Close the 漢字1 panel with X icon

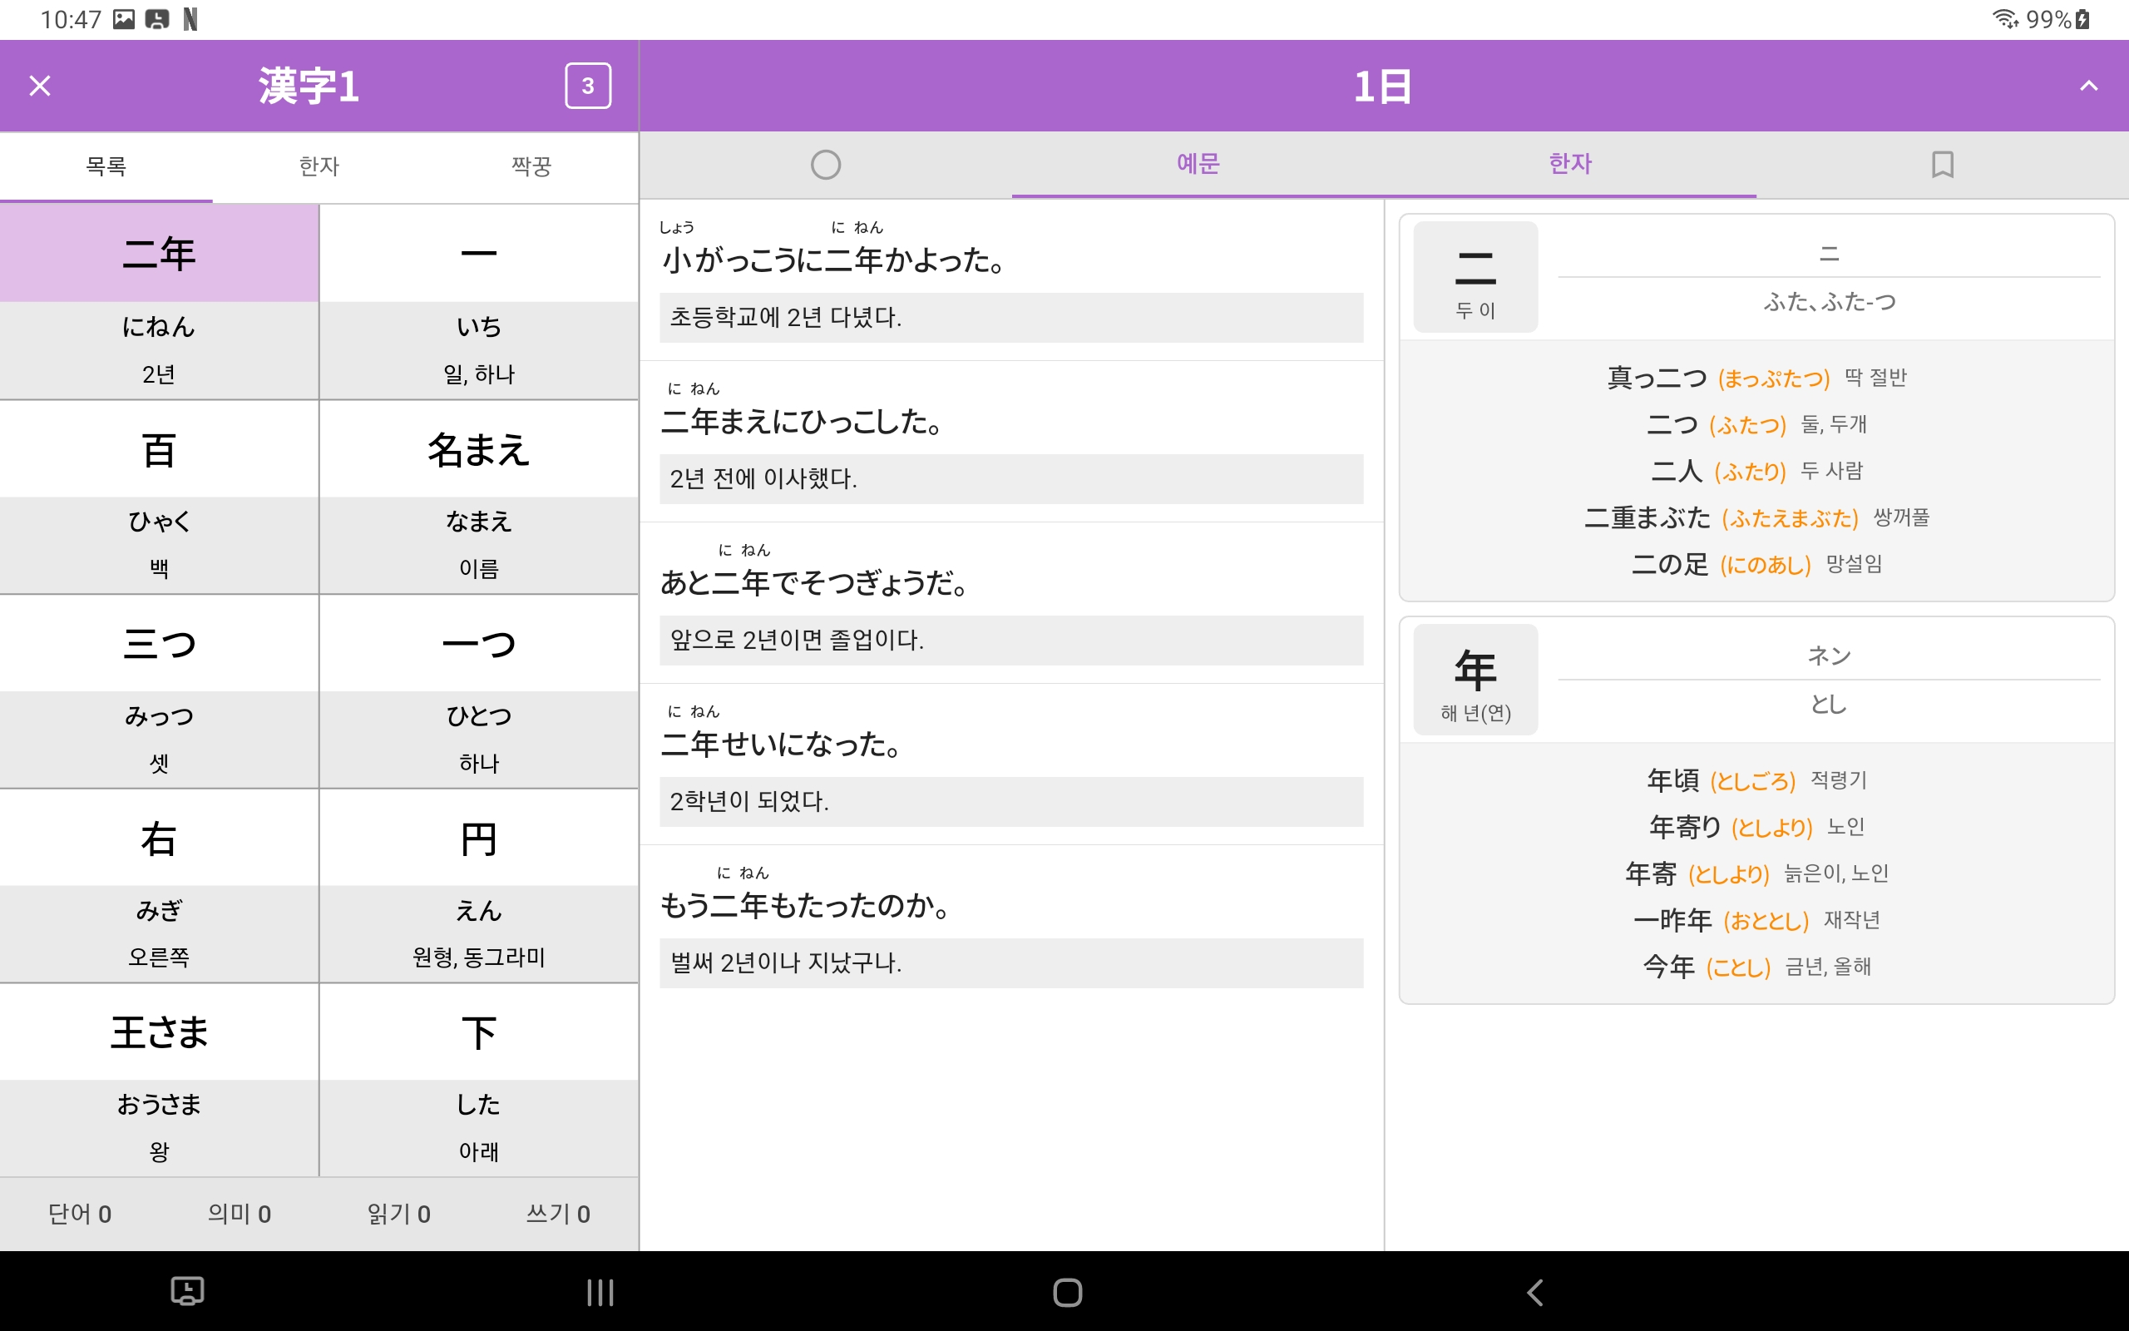40,86
